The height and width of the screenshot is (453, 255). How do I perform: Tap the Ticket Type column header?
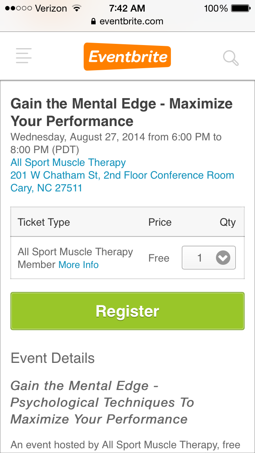[44, 223]
